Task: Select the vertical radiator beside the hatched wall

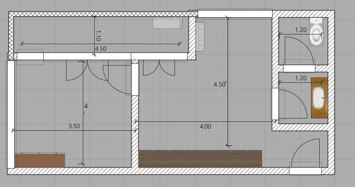Action: tap(201, 37)
